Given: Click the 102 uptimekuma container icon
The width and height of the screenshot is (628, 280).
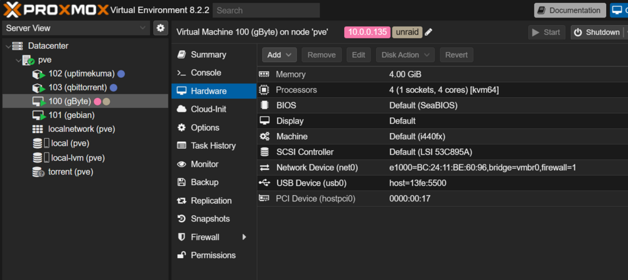Looking at the screenshot, I should coord(39,75).
